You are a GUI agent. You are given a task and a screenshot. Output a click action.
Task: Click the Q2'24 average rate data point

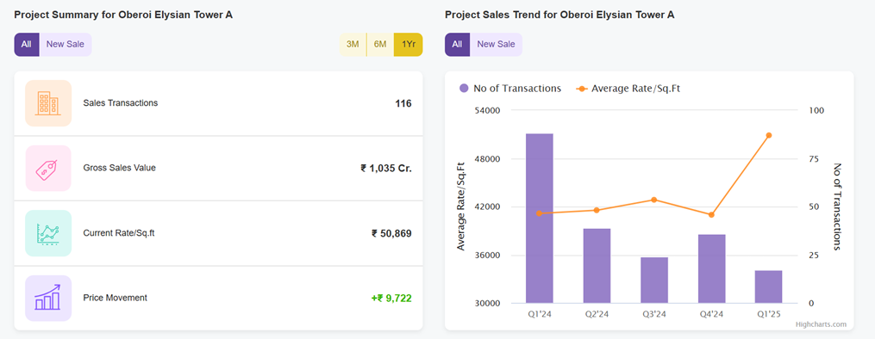[597, 210]
